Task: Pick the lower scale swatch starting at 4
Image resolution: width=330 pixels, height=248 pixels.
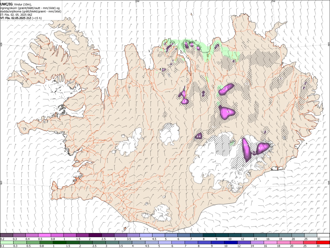Action: point(138,242)
